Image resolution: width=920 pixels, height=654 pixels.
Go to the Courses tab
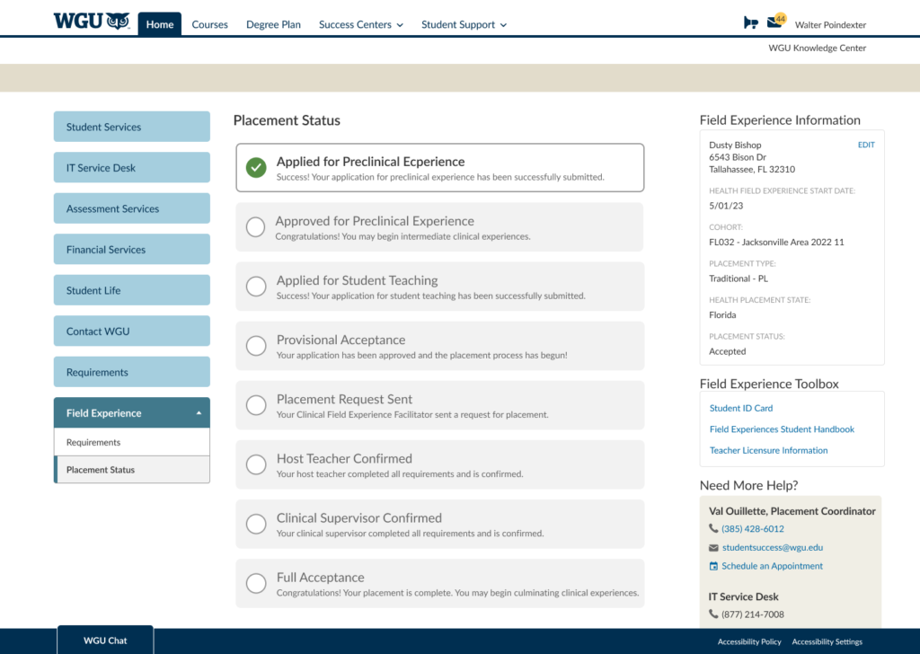tap(209, 25)
